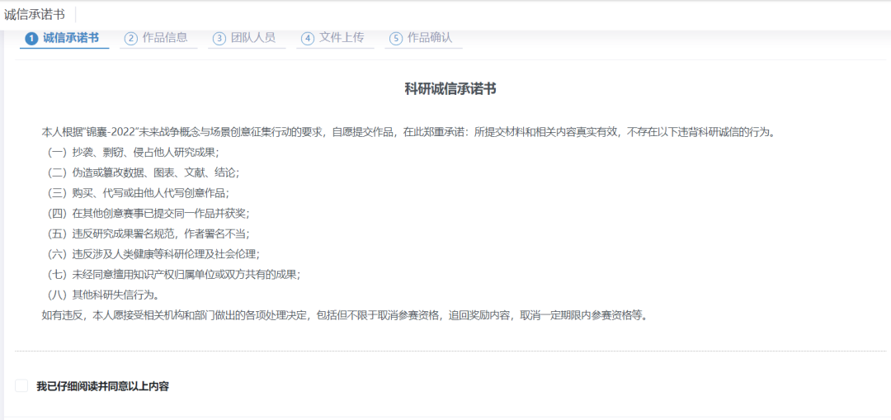Click the step 5 circle icon
This screenshot has width=891, height=420.
396,39
